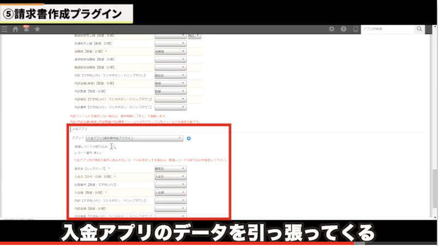Screen dimensions: 438x246
Task: Open the record filter magnifier icon
Action: click(113, 146)
